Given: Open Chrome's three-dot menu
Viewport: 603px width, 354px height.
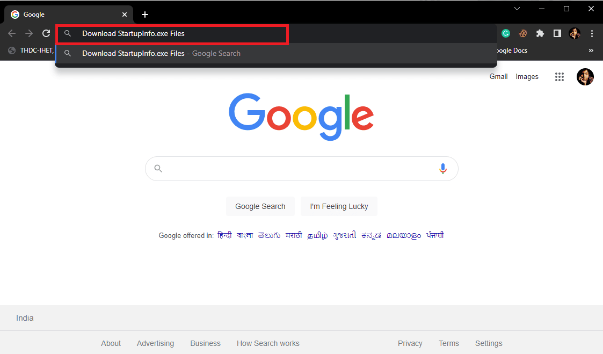Looking at the screenshot, I should point(592,33).
